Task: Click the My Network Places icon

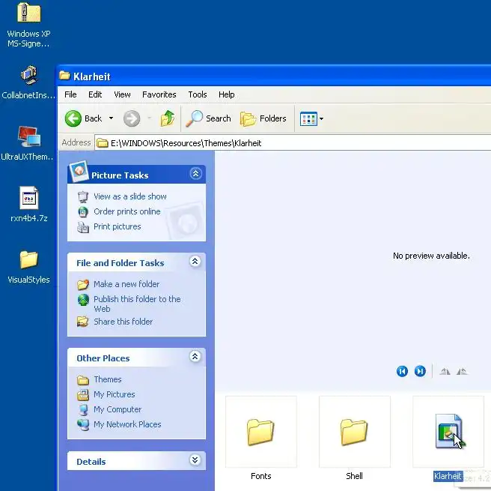Action: click(83, 425)
